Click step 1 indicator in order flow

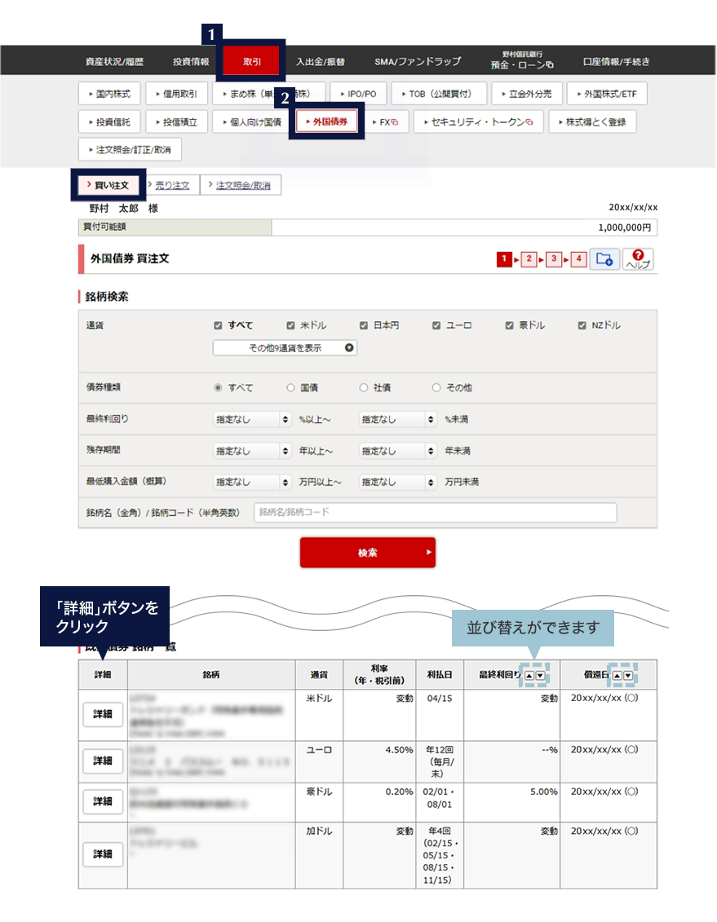(504, 258)
